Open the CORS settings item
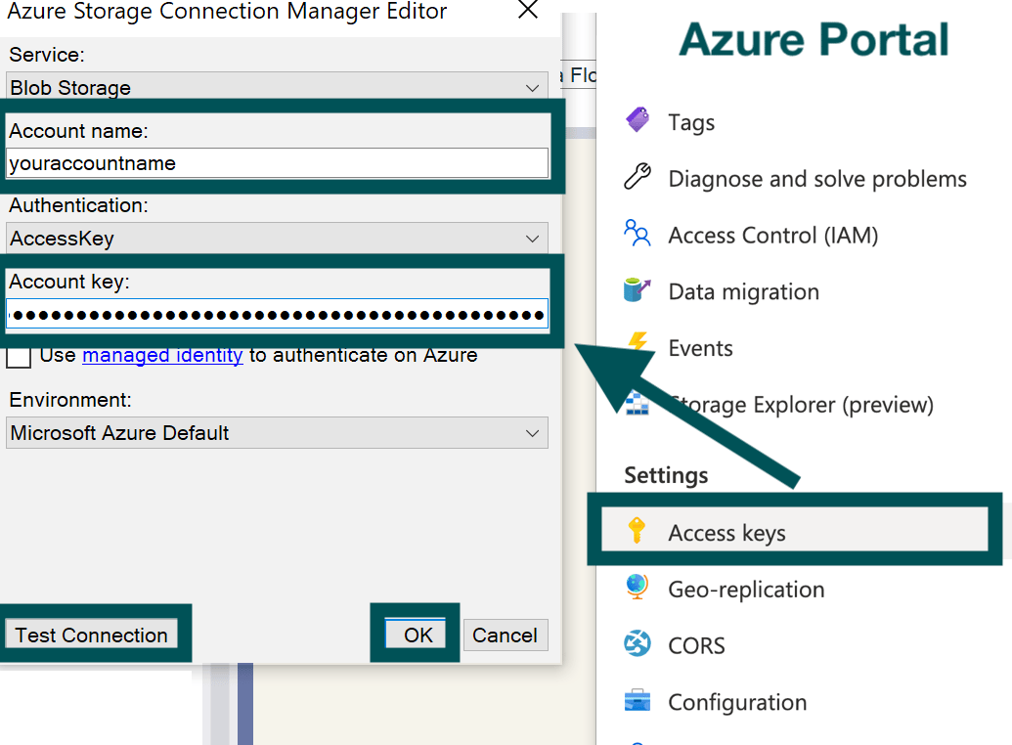The width and height of the screenshot is (1012, 745). point(696,645)
